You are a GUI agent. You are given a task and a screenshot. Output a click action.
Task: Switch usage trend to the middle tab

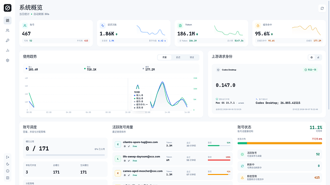click(x=178, y=57)
